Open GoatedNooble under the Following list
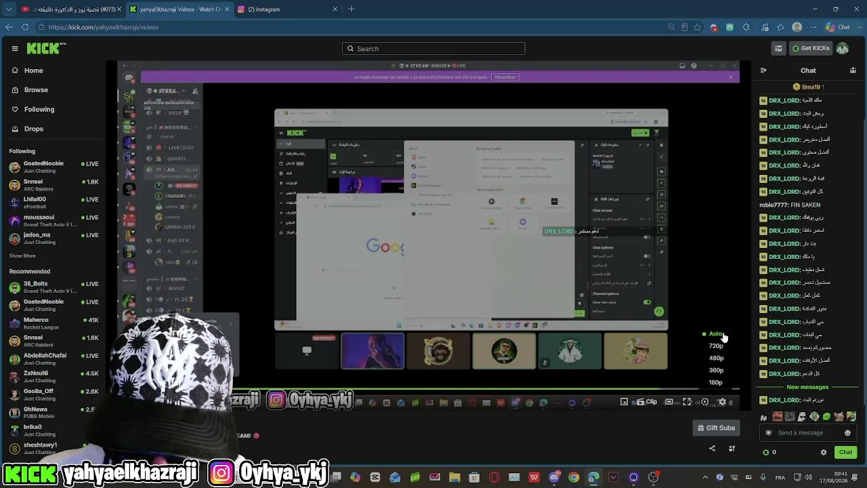This screenshot has width=867, height=488. tap(54, 167)
